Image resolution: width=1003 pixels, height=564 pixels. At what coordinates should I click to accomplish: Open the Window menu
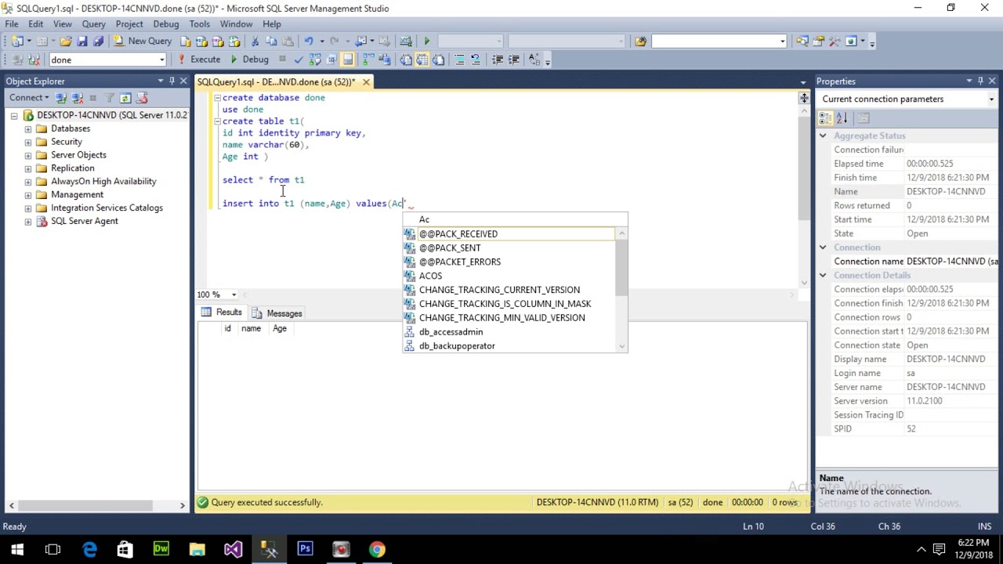click(236, 24)
